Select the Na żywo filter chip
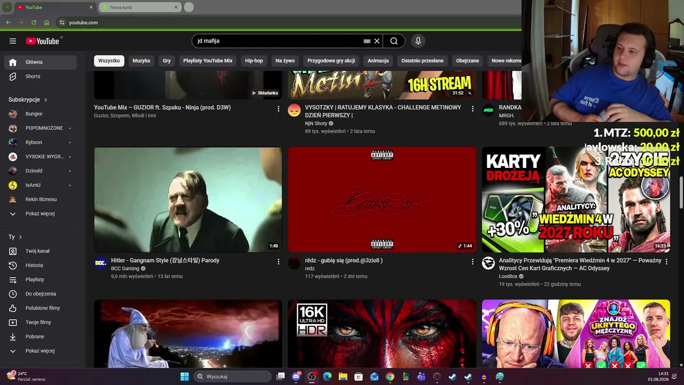 pos(285,61)
